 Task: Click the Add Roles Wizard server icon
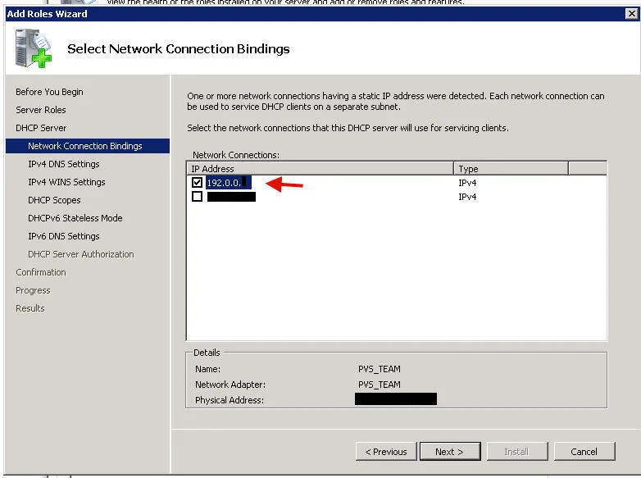[x=33, y=48]
